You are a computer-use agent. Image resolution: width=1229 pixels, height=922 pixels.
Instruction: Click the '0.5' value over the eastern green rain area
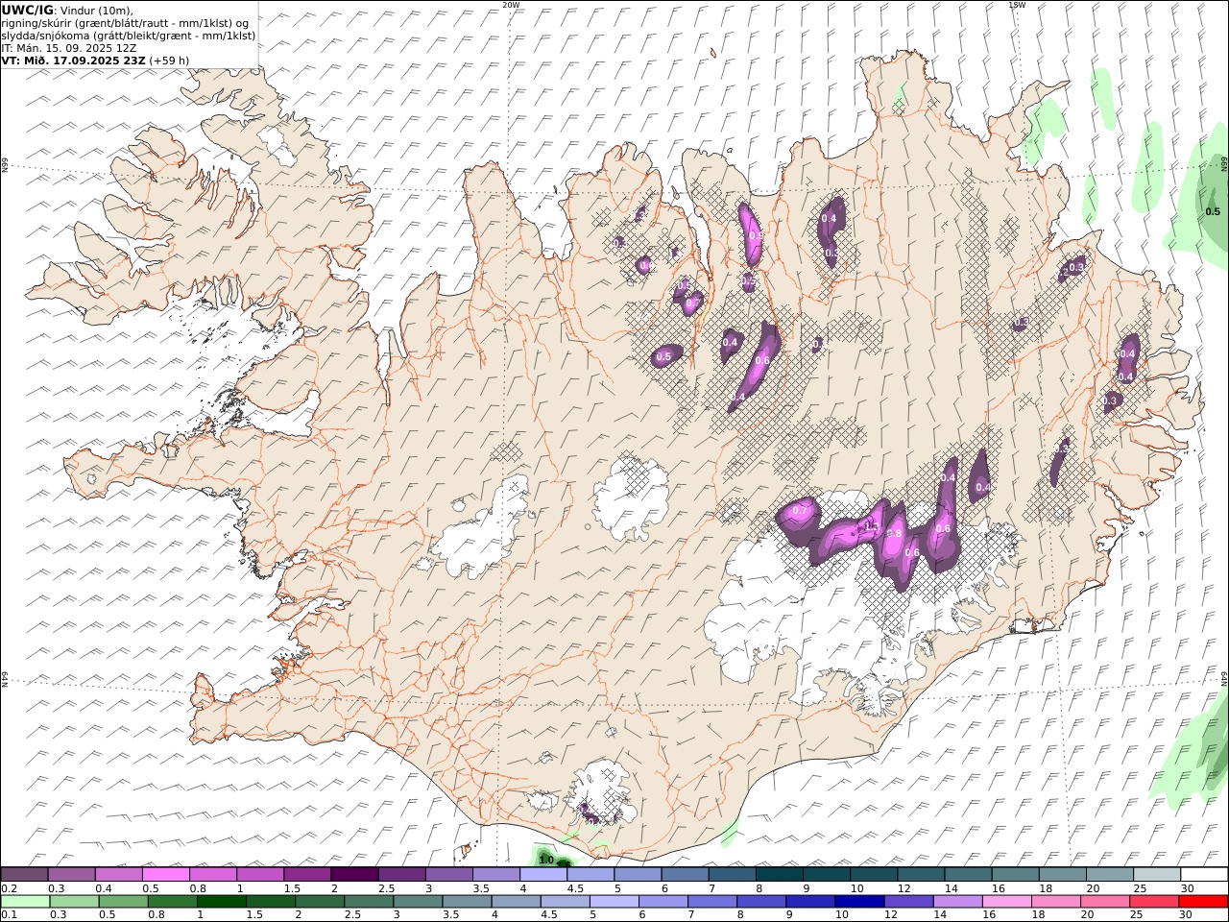point(1213,212)
